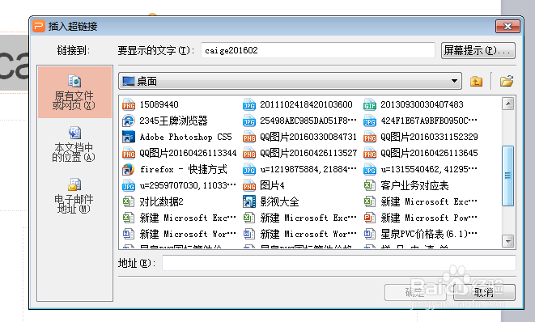Image resolution: width=535 pixels, height=322 pixels.
Task: Click file name firefox - 快捷方式
Action: tap(184, 169)
